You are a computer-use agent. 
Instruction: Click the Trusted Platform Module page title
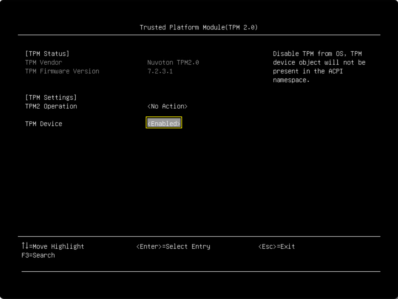pos(199,27)
